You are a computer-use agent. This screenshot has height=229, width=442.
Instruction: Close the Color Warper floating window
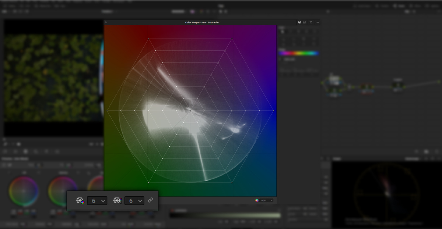106,22
